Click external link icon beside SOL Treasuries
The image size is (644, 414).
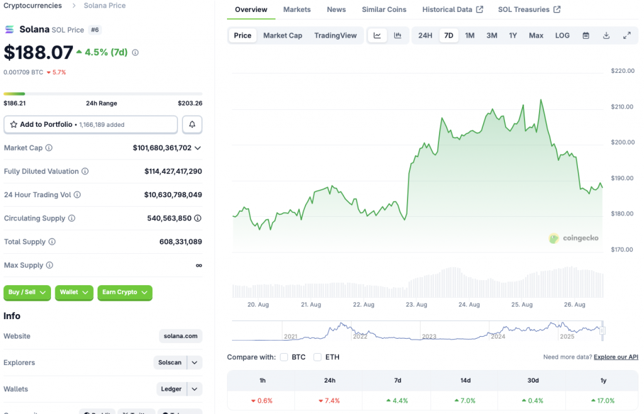tap(557, 9)
